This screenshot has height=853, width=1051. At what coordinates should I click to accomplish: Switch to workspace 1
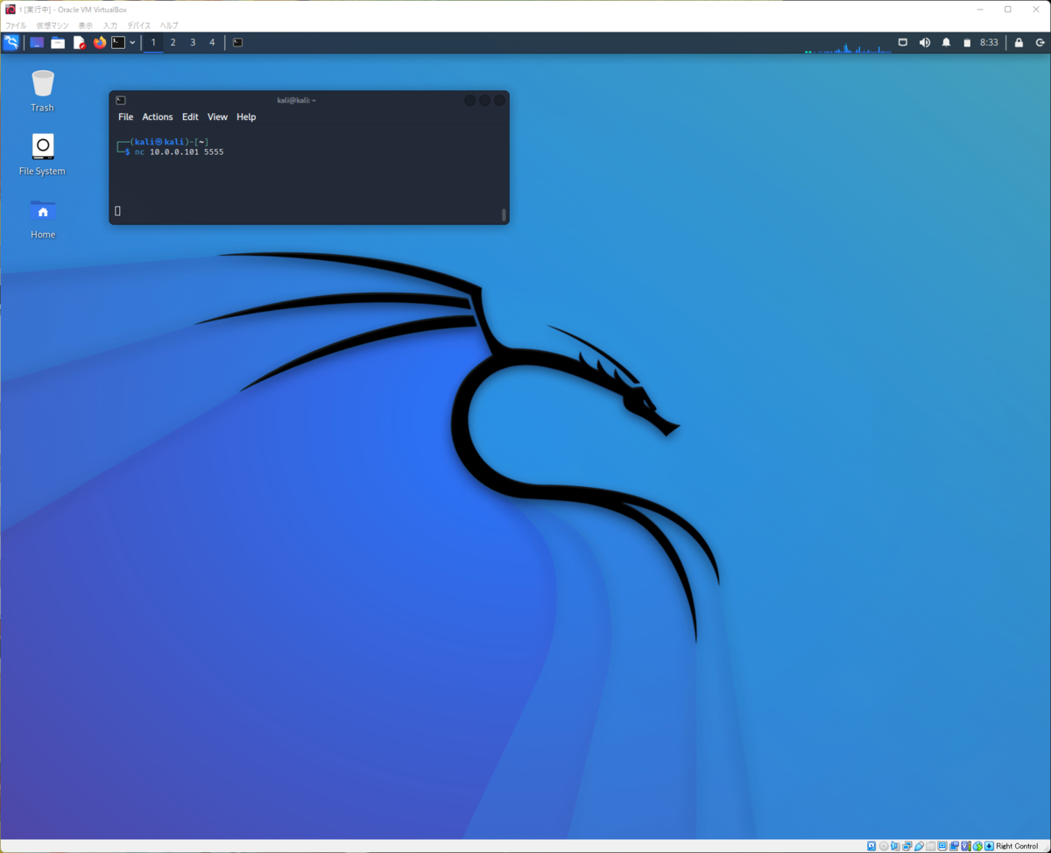[153, 42]
